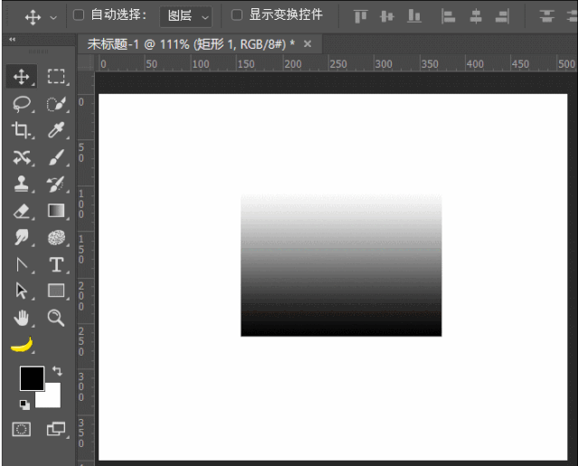Select the Eyedropper tool
Screen dimensions: 578x466
pos(56,130)
